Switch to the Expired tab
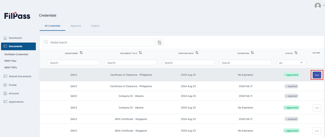325x137 pixels. (x=95, y=26)
